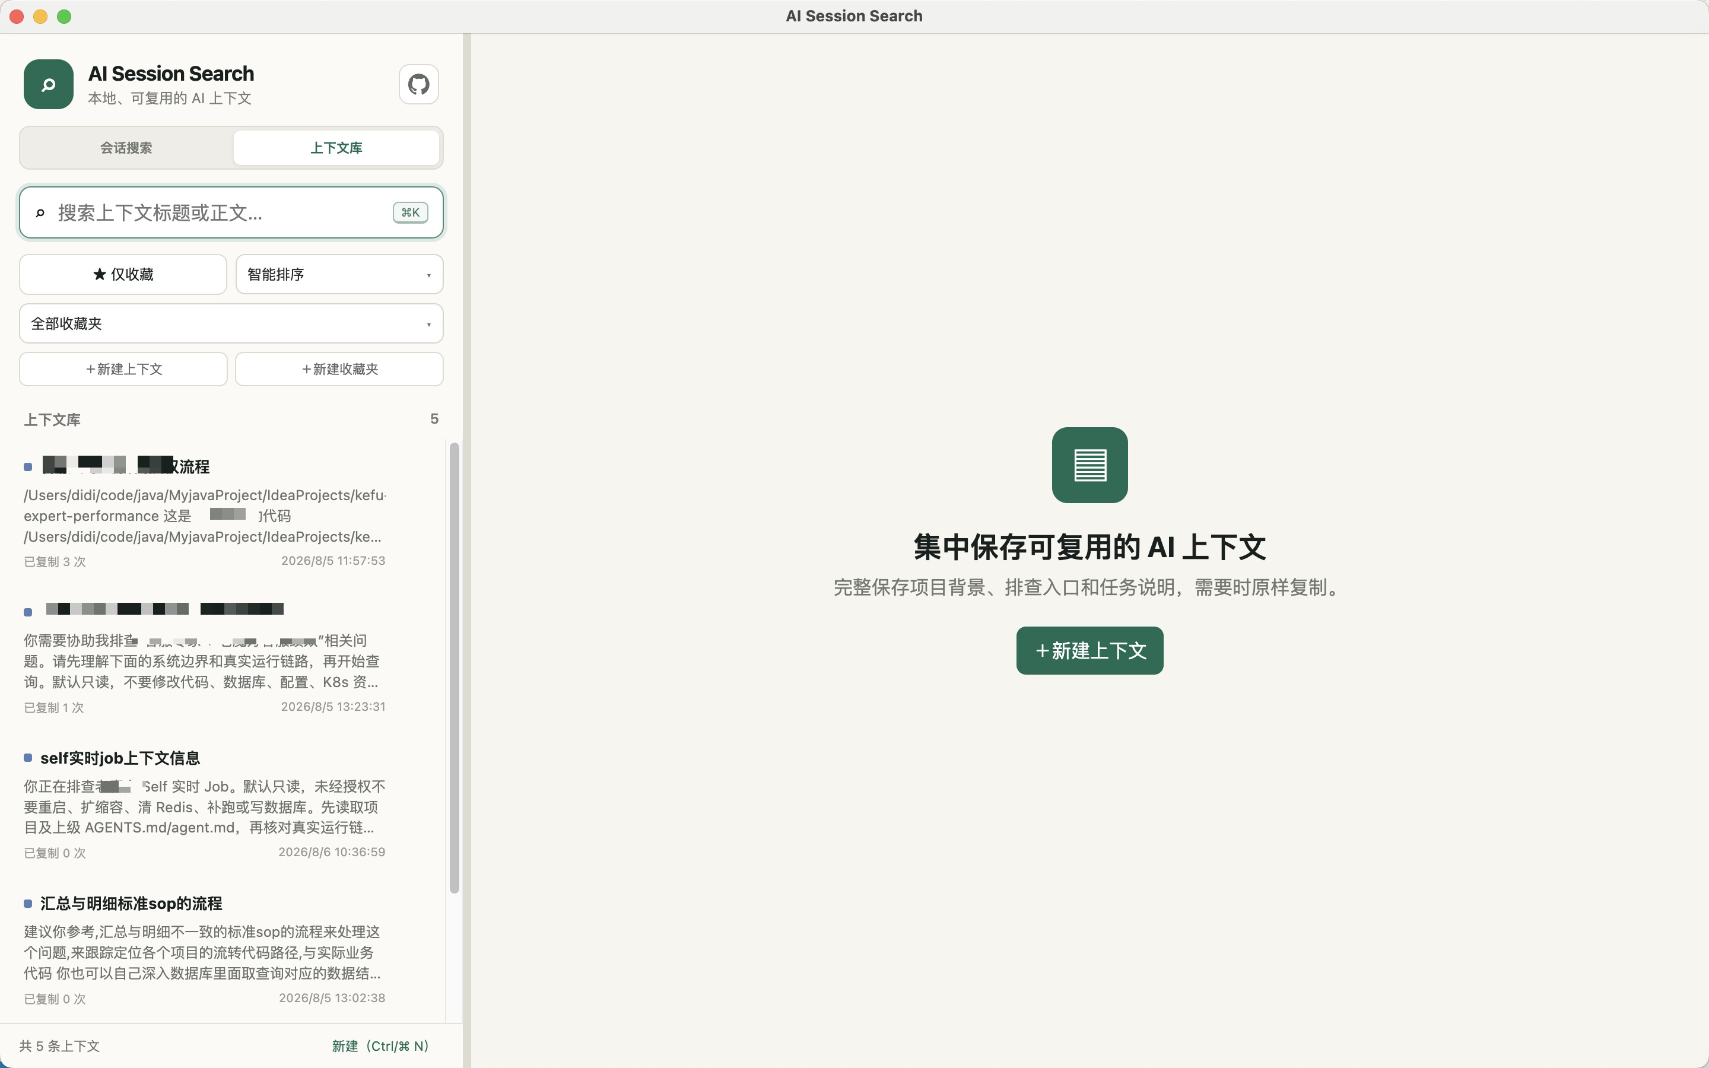Click the sidebar +新建上下文 button
Viewport: 1709px width, 1068px height.
(x=123, y=368)
